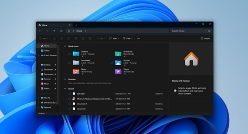
Task: Click the large Home icon in details pane
Action: (191, 59)
